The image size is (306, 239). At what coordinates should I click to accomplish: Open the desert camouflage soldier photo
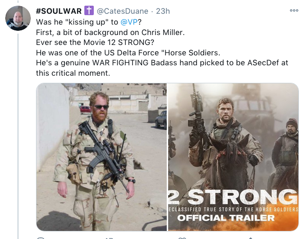pyautogui.click(x=101, y=157)
